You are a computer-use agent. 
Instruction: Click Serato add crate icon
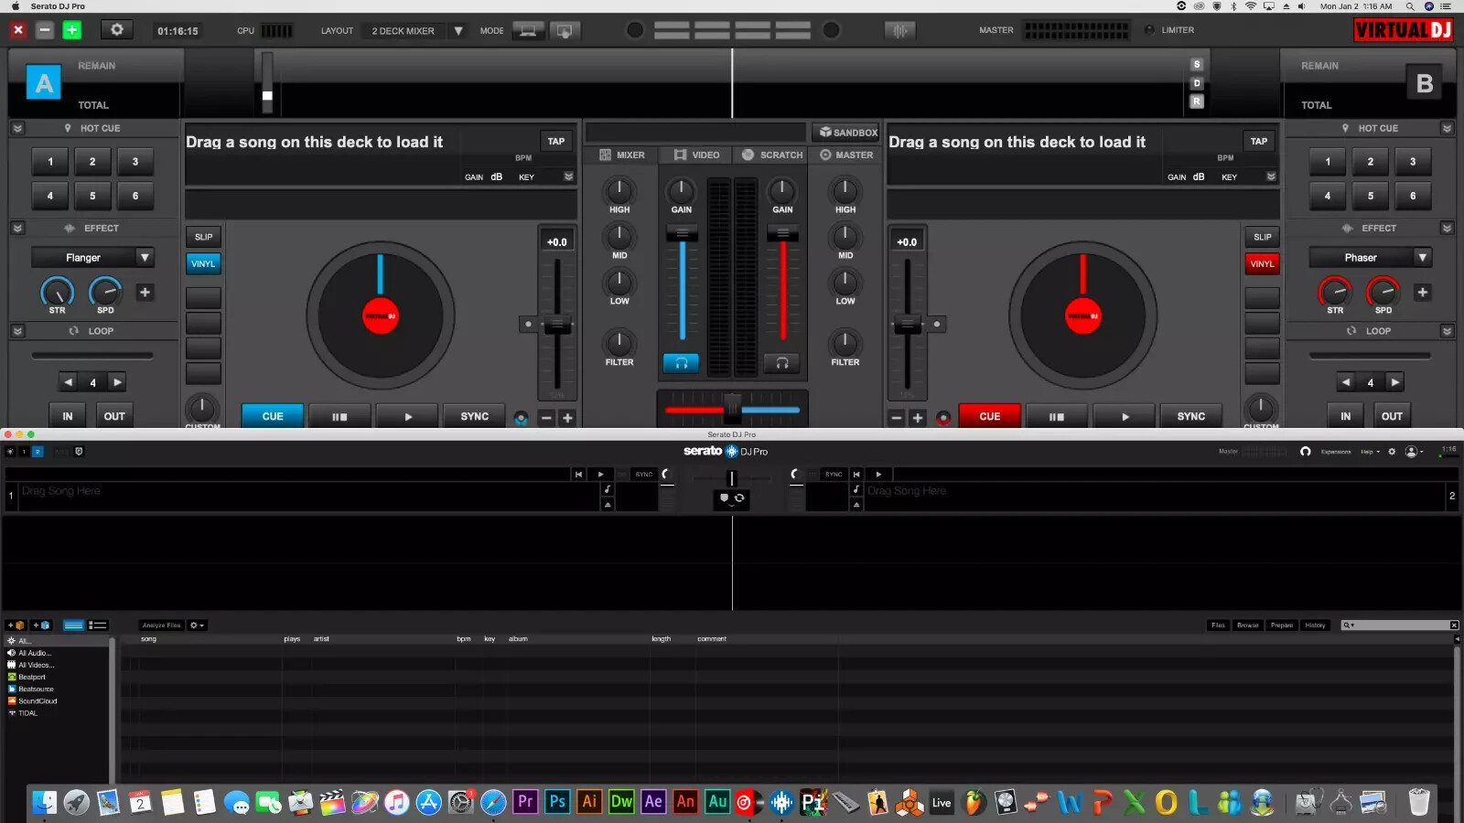[16, 625]
